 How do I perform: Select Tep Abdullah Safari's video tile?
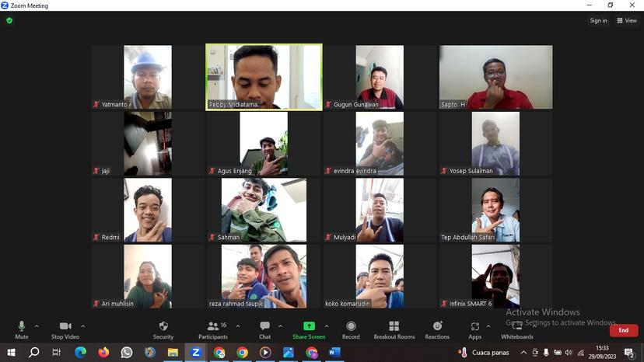(x=495, y=211)
